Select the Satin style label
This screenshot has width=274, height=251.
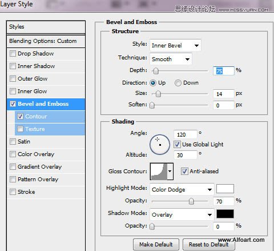24,142
